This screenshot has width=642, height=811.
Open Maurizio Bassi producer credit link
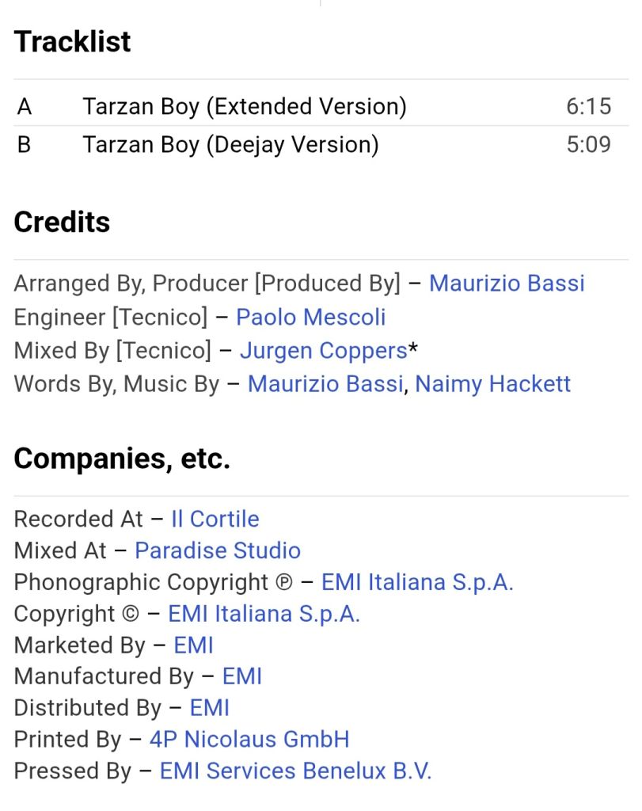507,284
